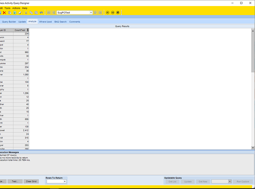Screen dimensions: 255x189
Task: Click the Get List button
Action: coord(172,181)
